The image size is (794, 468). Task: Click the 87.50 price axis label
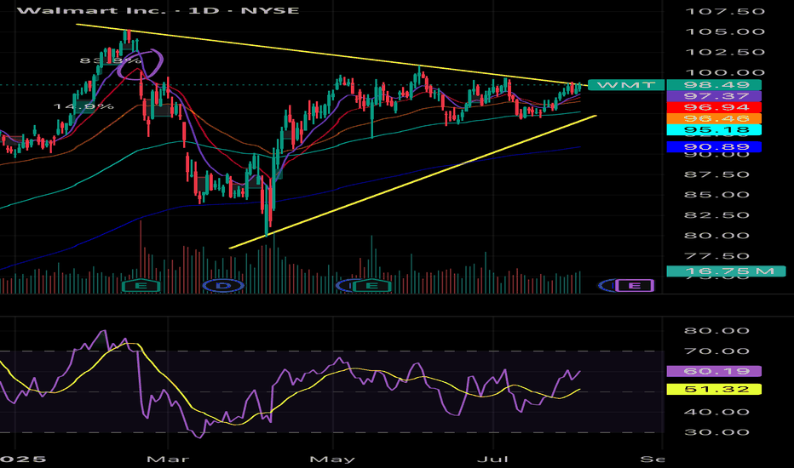point(716,174)
